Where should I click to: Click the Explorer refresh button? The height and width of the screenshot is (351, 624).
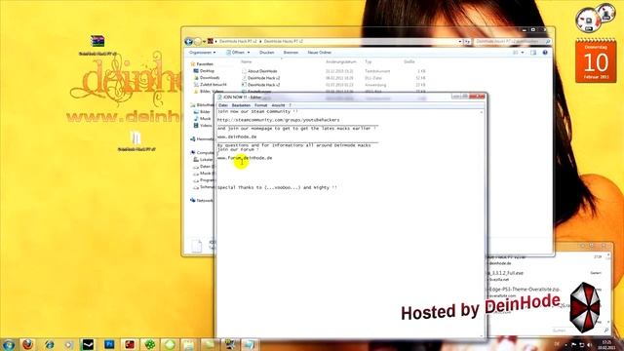[x=468, y=41]
